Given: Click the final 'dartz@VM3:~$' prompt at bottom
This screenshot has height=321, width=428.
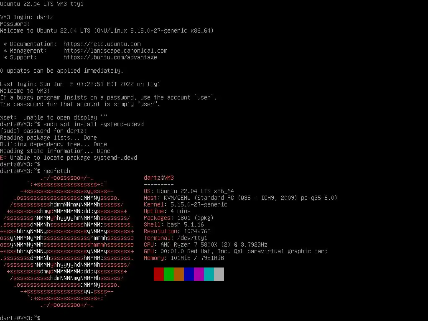Looking at the screenshot, I should 20,318.
